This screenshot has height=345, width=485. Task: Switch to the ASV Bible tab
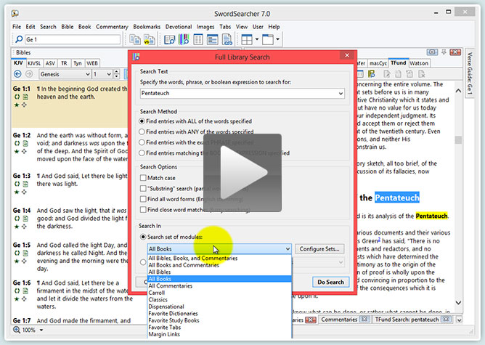pos(50,63)
